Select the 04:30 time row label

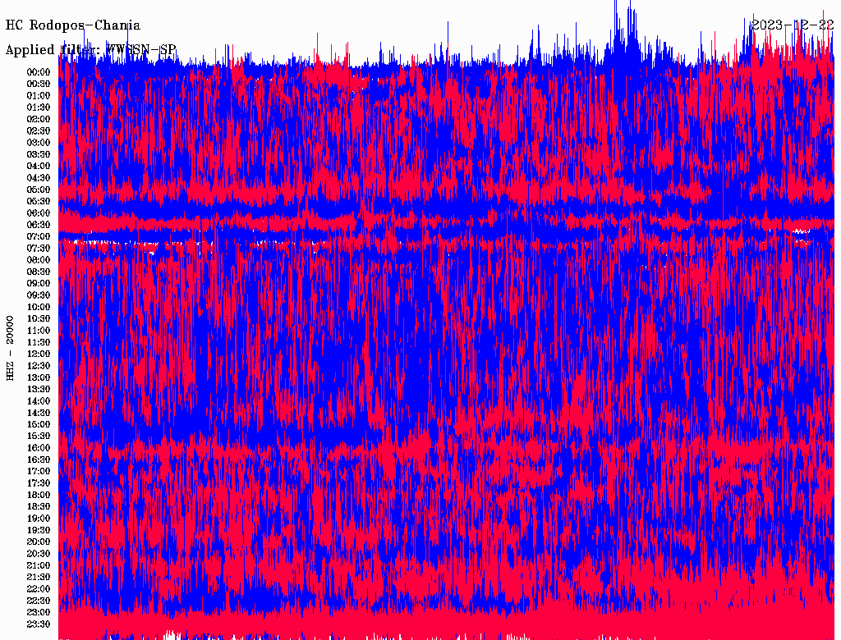pyautogui.click(x=39, y=177)
